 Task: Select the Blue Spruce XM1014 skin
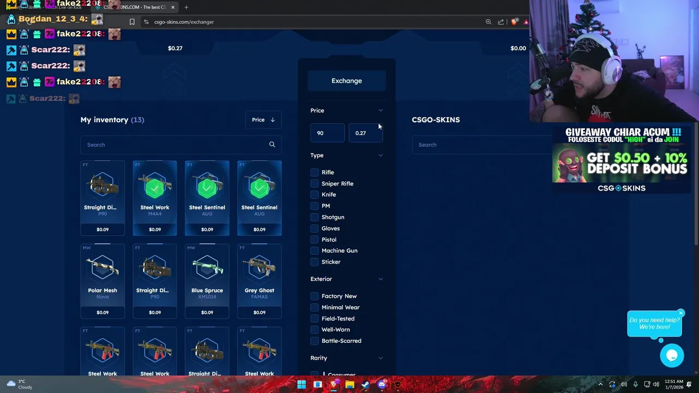click(207, 281)
